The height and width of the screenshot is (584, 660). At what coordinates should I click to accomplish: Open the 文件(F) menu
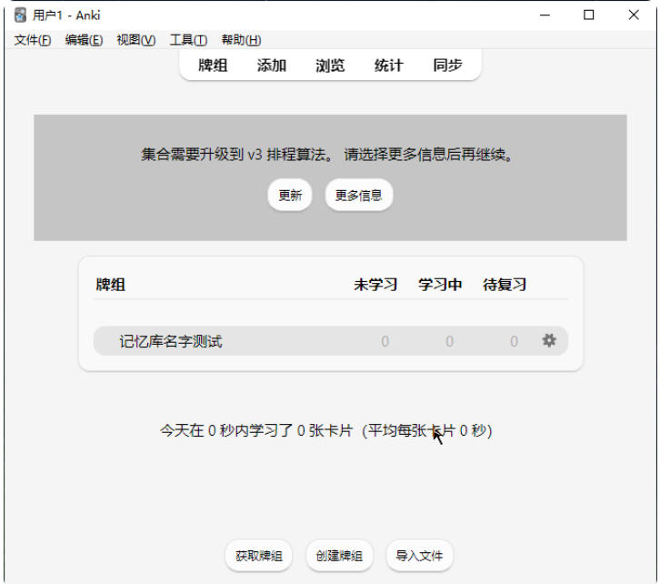point(33,40)
